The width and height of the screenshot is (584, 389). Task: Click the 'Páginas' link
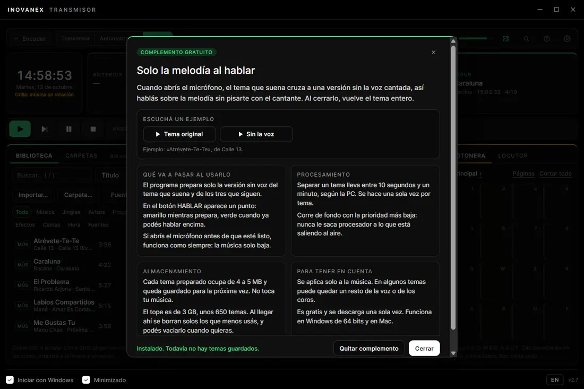[523, 174]
